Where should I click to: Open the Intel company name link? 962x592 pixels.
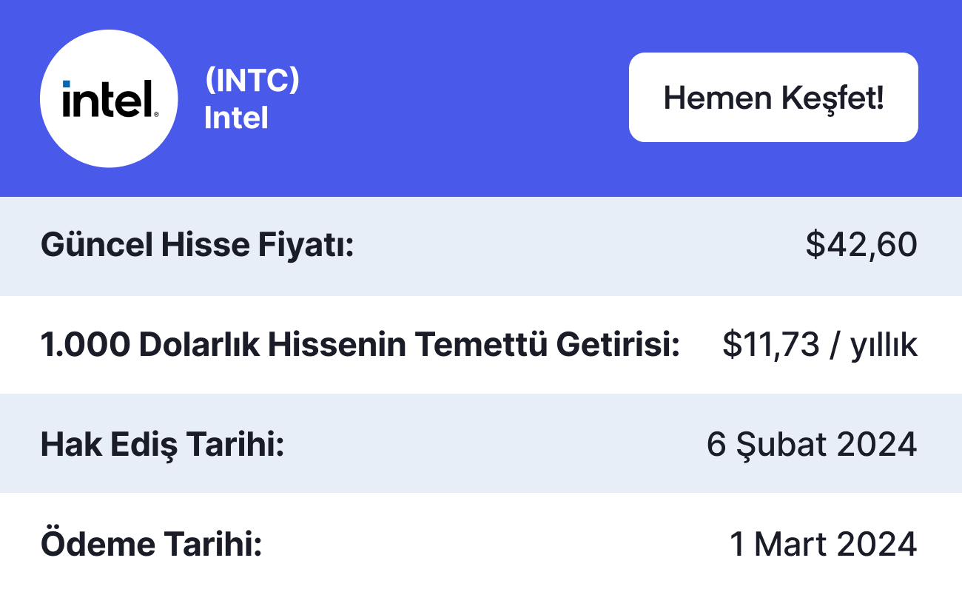[236, 118]
